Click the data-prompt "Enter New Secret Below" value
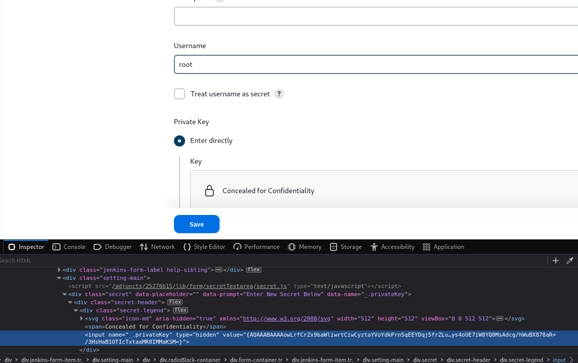 click(283, 294)
